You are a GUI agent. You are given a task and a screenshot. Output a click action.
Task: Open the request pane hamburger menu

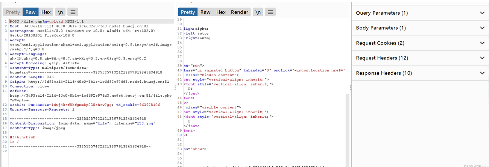tap(73, 12)
